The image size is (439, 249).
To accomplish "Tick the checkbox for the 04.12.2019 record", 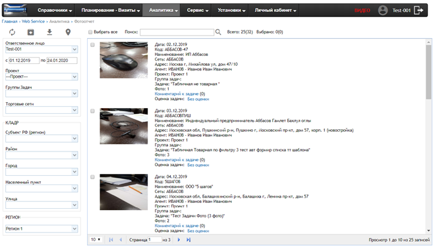I will pos(92,177).
